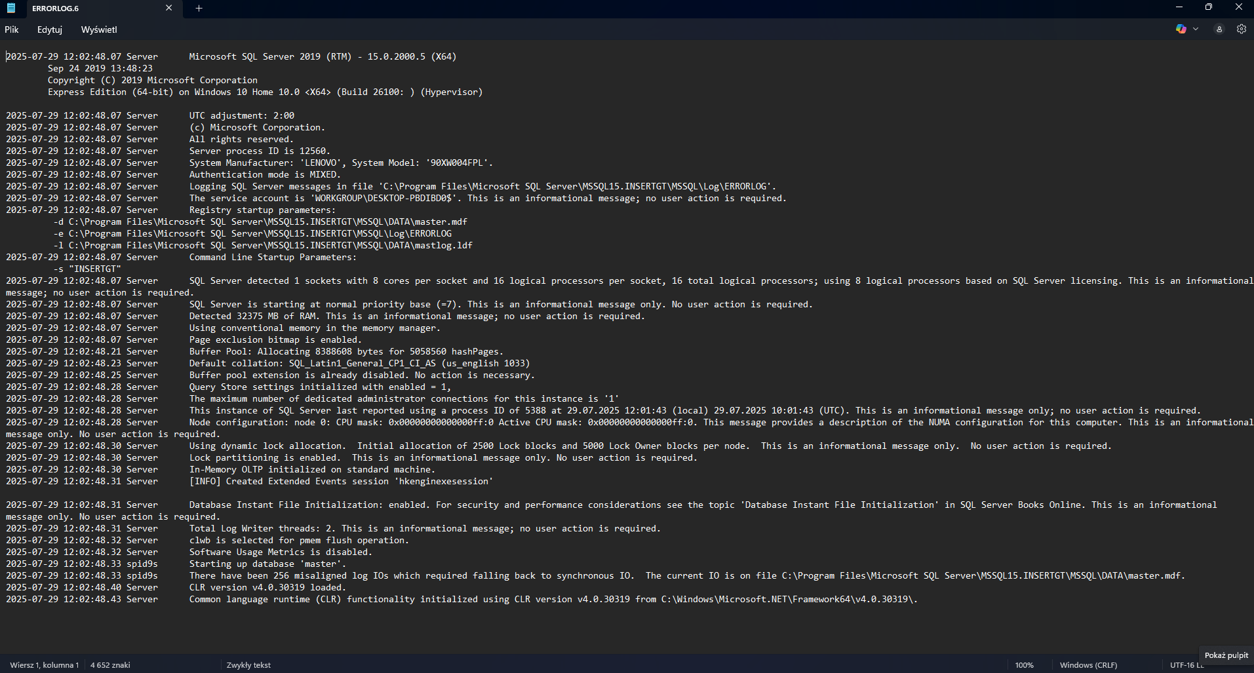The image size is (1254, 673).
Task: Click the '-s "INSERTGT"' startup parameter line
Action: pyautogui.click(x=87, y=269)
